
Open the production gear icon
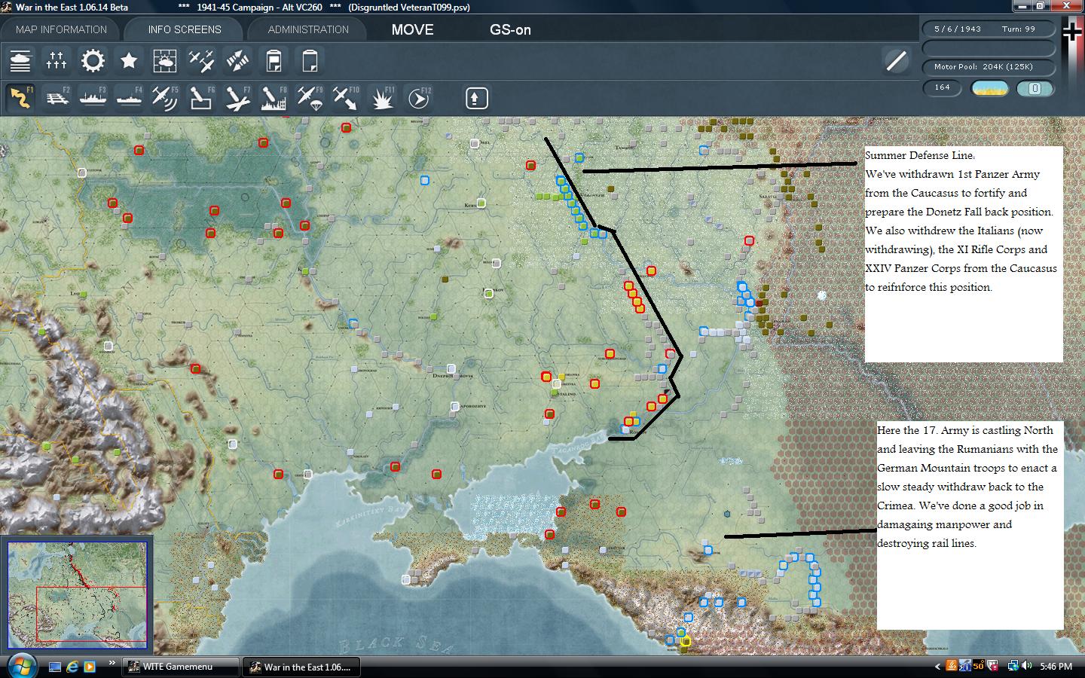point(93,61)
